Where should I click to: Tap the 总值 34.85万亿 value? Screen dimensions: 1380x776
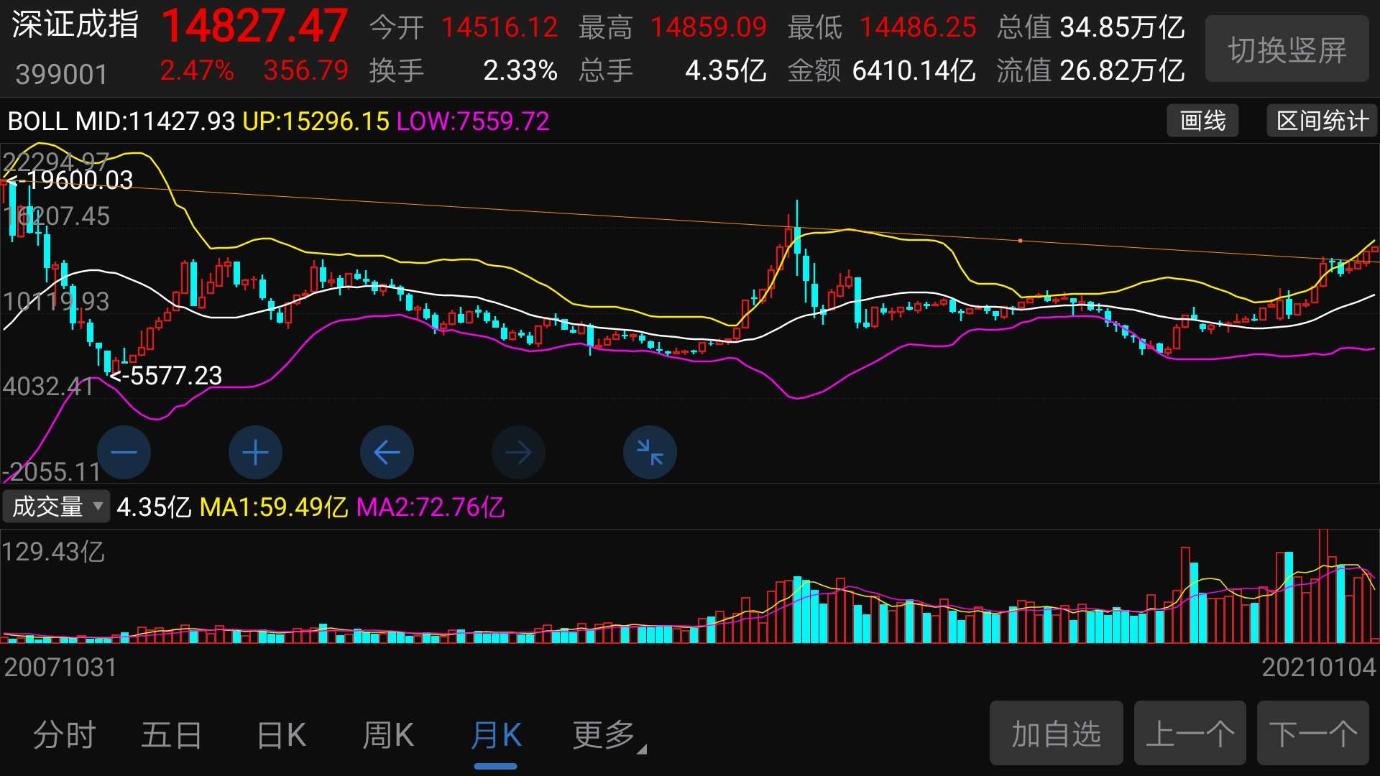pos(1122,28)
